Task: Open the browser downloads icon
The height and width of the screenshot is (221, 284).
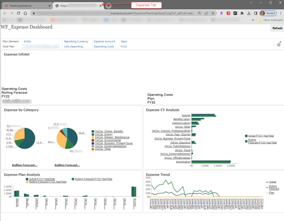Action: 249,13
